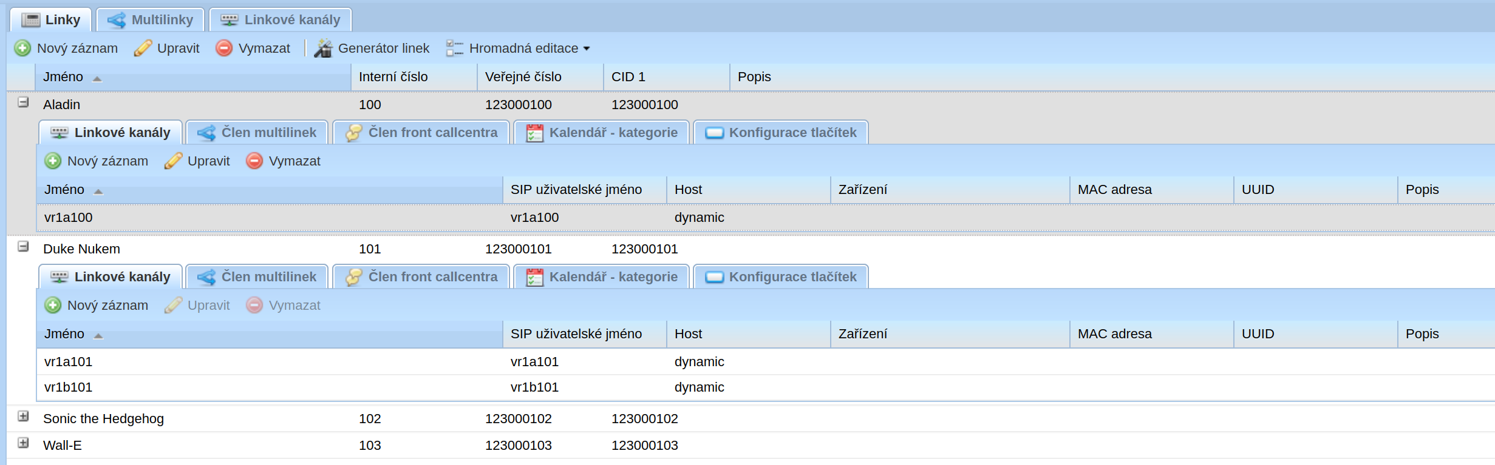Viewport: 1495px width, 465px height.
Task: Sort the main table by Jméno
Action: coord(193,77)
